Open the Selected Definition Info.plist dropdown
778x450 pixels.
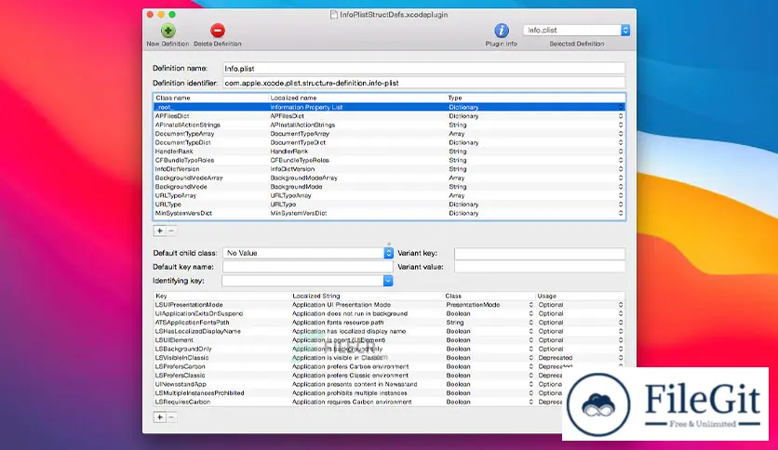[576, 30]
